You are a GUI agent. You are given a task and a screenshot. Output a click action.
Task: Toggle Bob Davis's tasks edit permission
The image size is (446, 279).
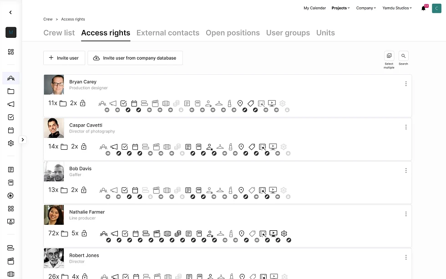[129, 197]
